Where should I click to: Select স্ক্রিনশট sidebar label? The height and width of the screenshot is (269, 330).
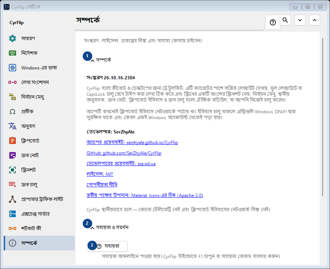28,170
